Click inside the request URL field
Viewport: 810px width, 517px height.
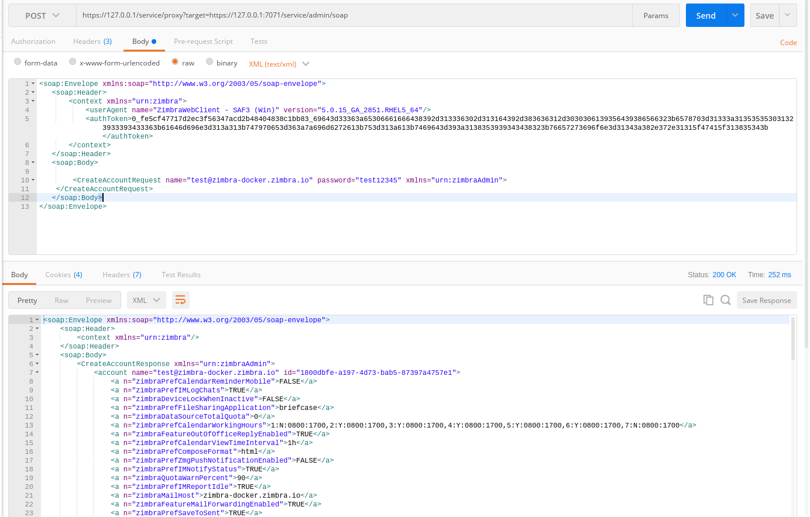[293, 15]
